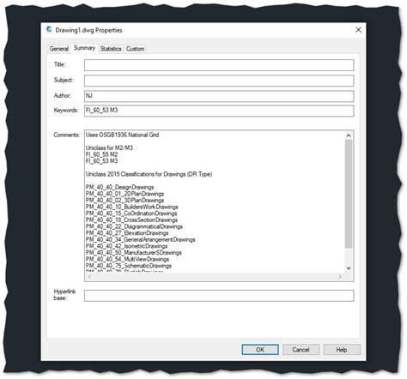This screenshot has height=379, width=407.
Task: Click the Cancel button
Action: pos(301,350)
